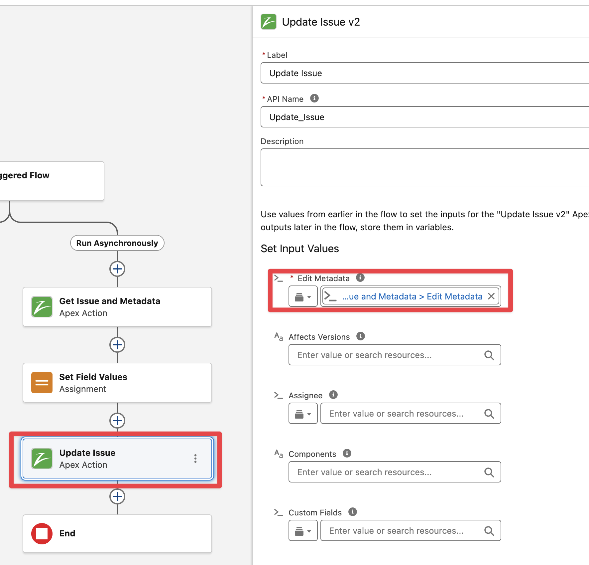Open Assignee resource type dropdown
Image resolution: width=589 pixels, height=565 pixels.
click(x=303, y=413)
